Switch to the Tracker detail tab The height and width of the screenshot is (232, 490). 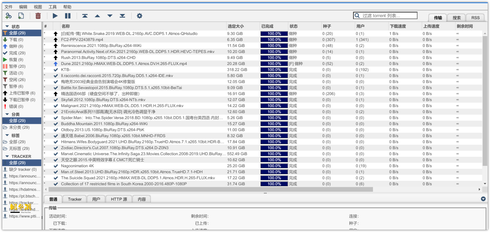[x=75, y=199]
